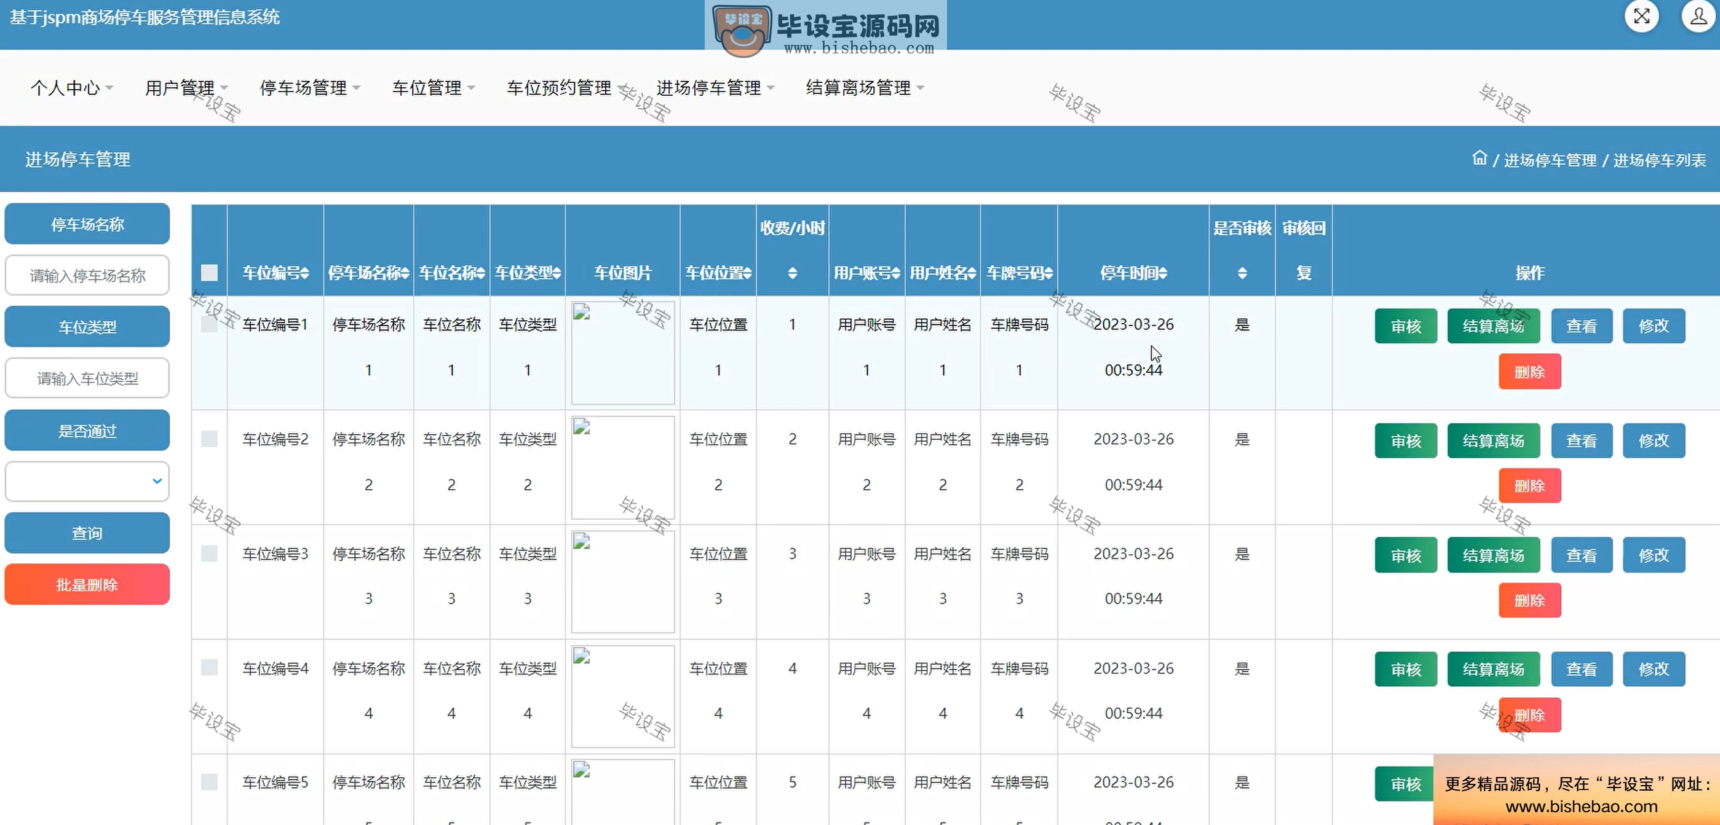Expand the 进场停车管理 menu
Viewport: 1720px width, 825px height.
715,87
